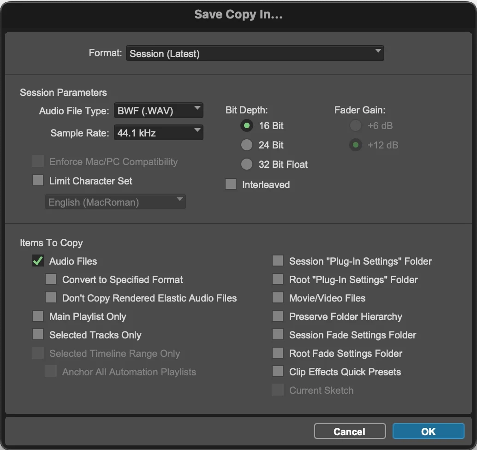Enable the Interleaved checkbox
This screenshot has width=477, height=450.
pos(231,184)
